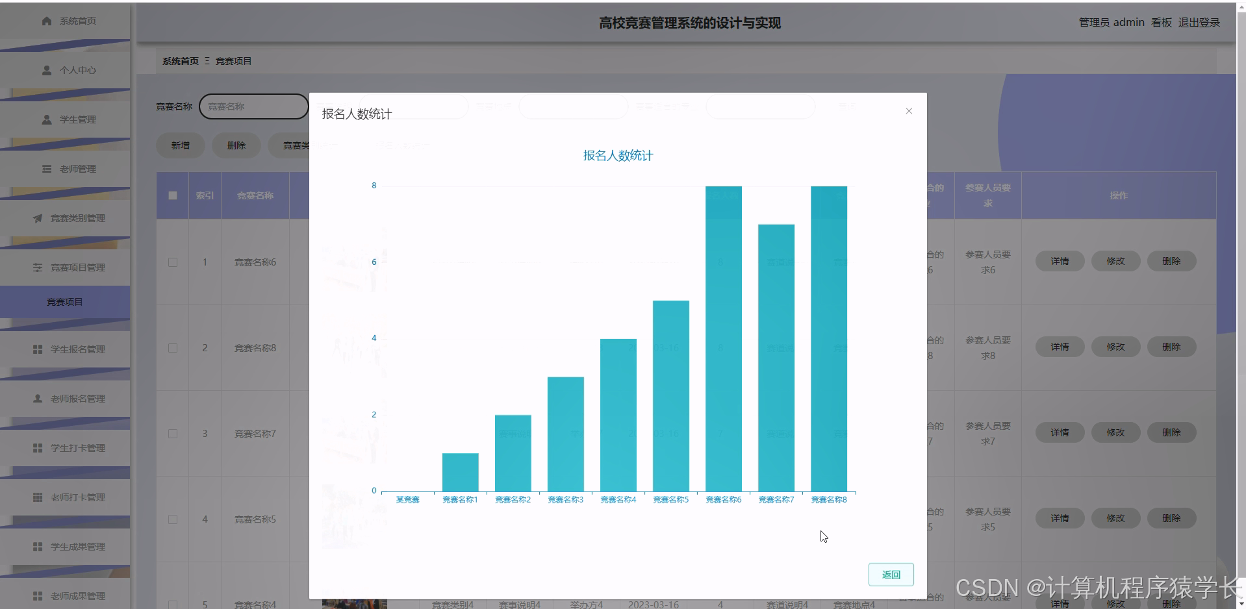Open 个人中心 menu in sidebar
Screen dimensions: 1246x609
65,70
